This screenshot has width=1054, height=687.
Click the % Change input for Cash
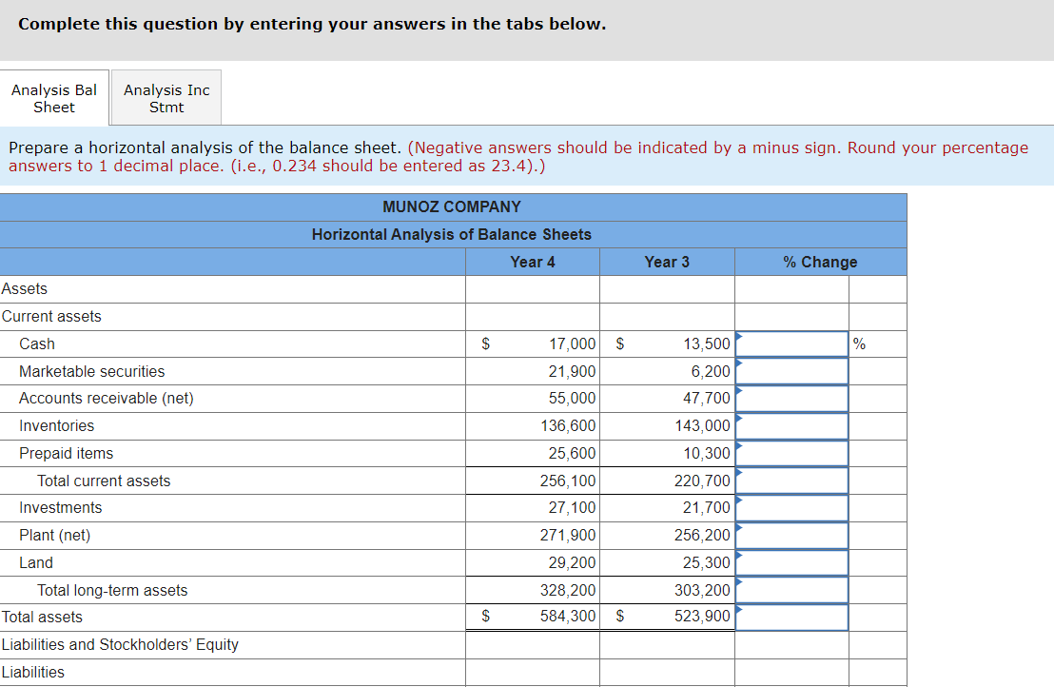tap(791, 343)
